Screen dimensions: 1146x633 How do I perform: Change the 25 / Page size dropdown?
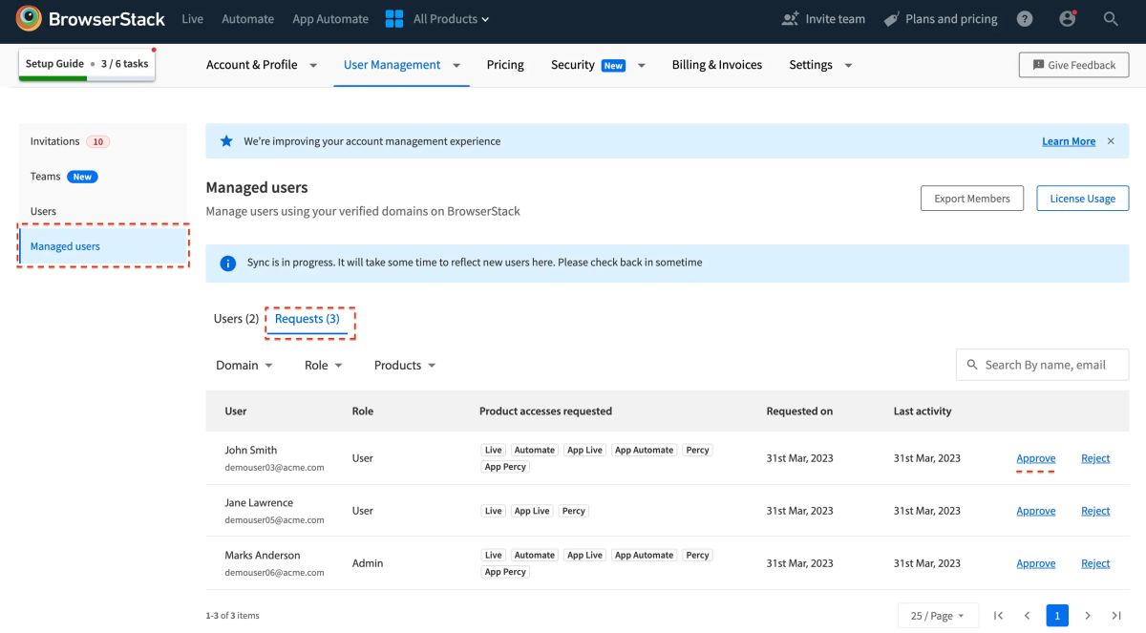coord(937,616)
